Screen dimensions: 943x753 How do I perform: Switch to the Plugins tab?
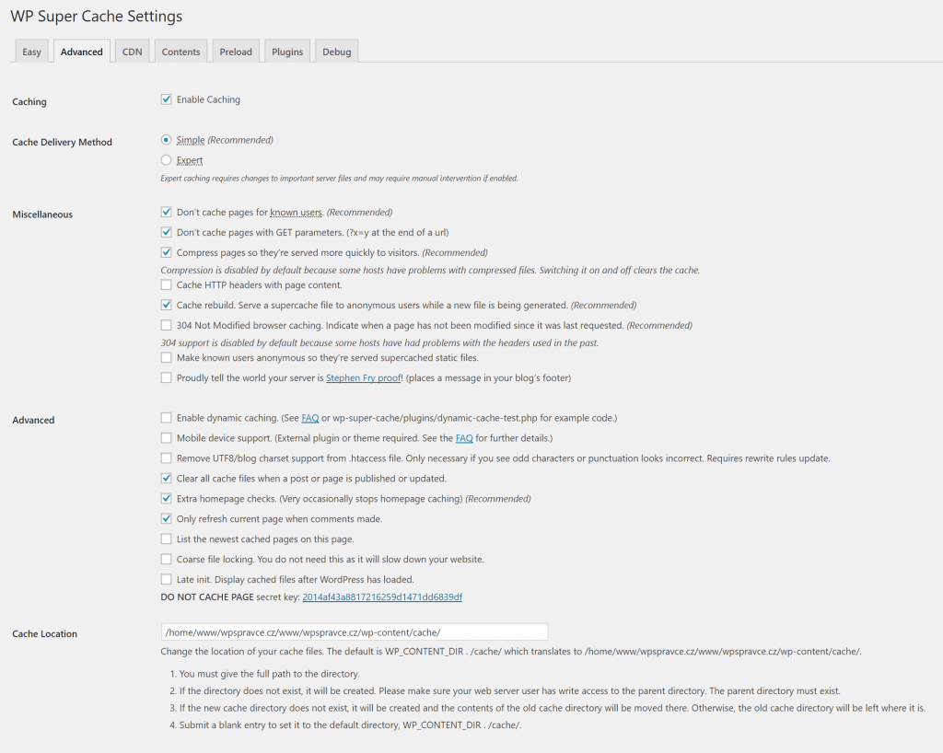(x=287, y=52)
